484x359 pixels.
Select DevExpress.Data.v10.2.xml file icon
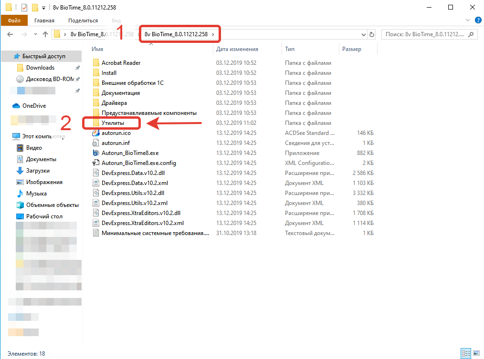[x=96, y=183]
